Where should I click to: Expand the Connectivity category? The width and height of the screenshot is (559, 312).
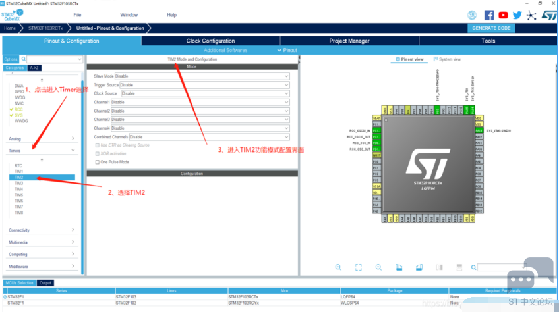tap(42, 230)
